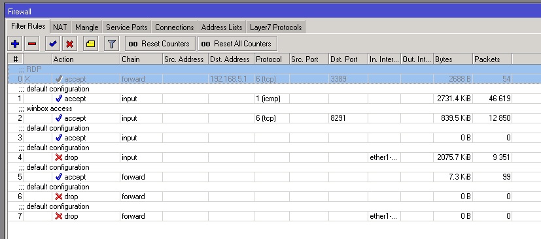Image resolution: width=541 pixels, height=239 pixels.
Task: Click the accept checkmark icon in rule 5
Action: click(59, 177)
